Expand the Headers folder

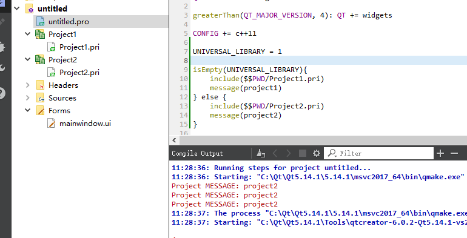(28, 85)
